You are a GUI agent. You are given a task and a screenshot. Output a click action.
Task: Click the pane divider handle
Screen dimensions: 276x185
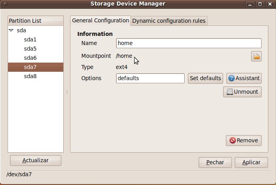pyautogui.click(x=67, y=92)
